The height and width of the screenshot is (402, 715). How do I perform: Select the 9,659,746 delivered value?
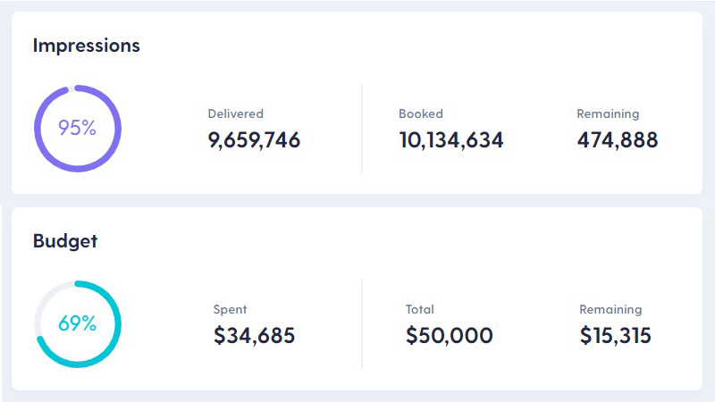click(x=254, y=140)
